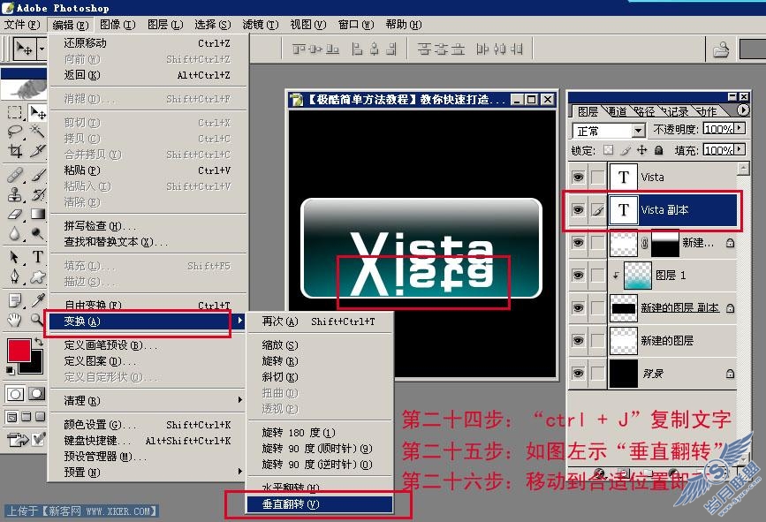The height and width of the screenshot is (522, 766).
Task: Select the Eyedropper tool
Action: (x=37, y=300)
